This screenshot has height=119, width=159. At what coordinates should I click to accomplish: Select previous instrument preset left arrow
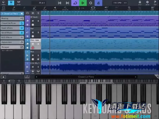pyautogui.click(x=37, y=77)
